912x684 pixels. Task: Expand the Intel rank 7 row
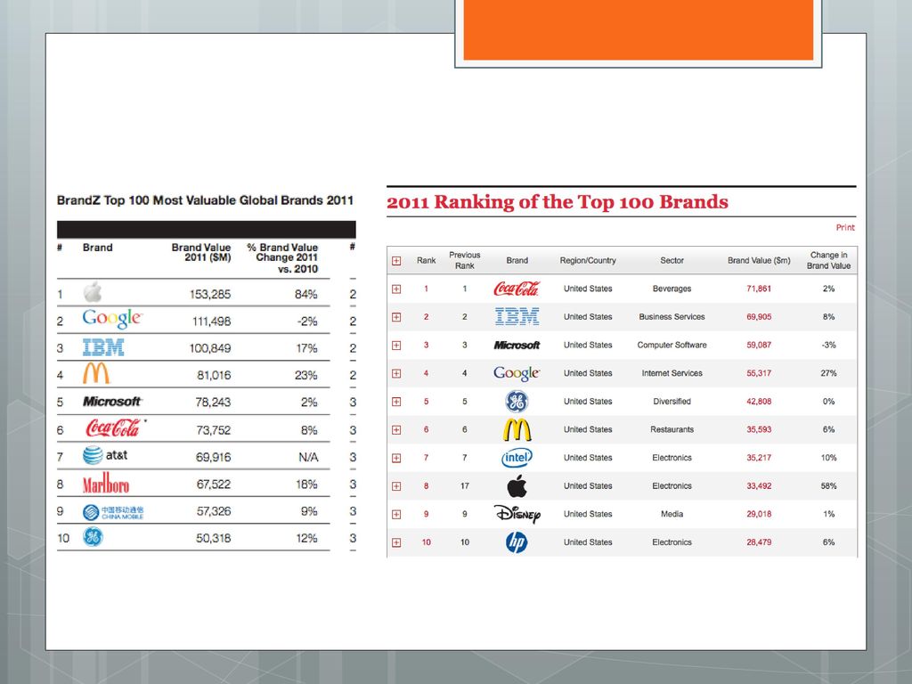click(x=396, y=458)
